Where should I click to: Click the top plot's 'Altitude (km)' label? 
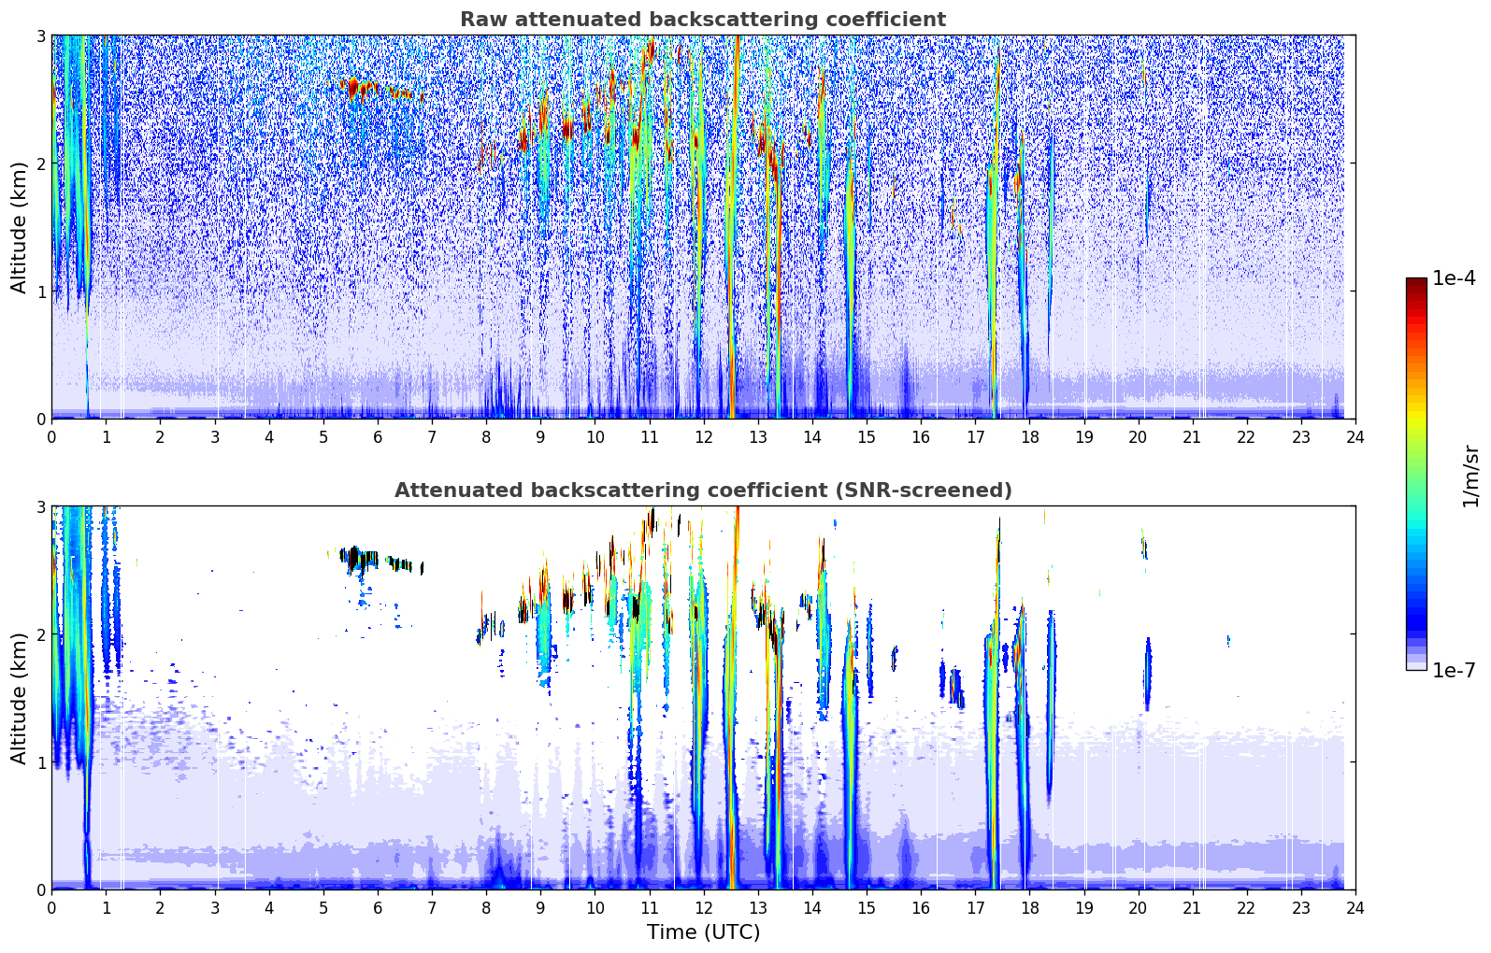[x=19, y=227]
